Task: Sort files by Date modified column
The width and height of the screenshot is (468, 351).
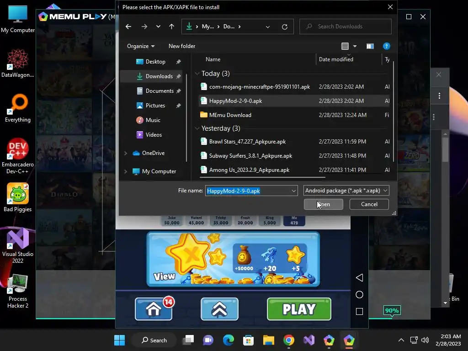Action: pyautogui.click(x=336, y=59)
